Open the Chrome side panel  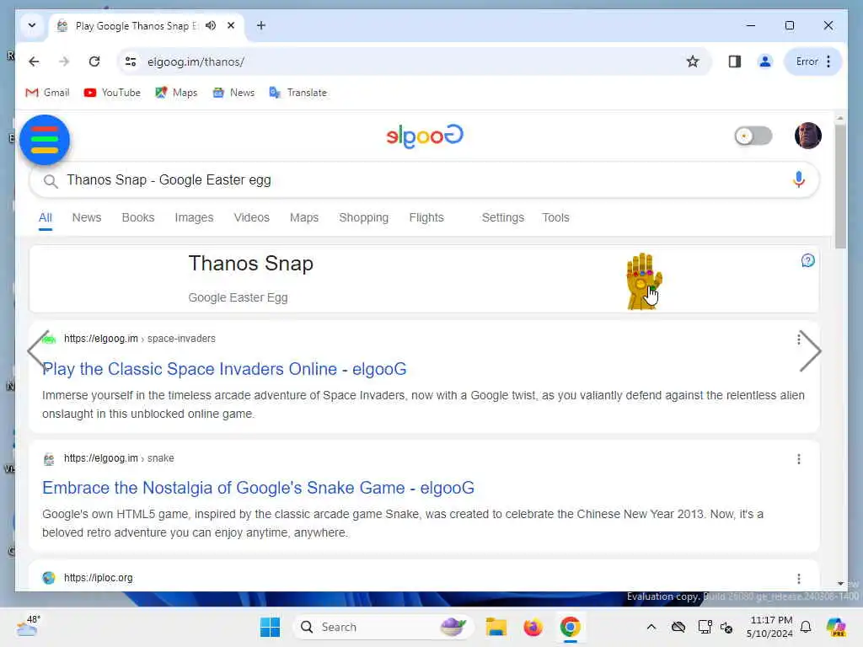[x=734, y=61]
